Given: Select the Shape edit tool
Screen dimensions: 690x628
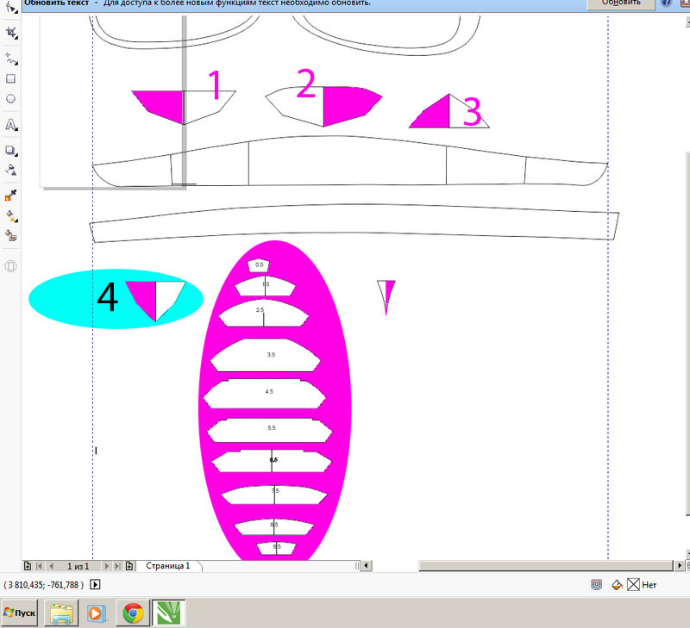Looking at the screenshot, I should [x=10, y=7].
